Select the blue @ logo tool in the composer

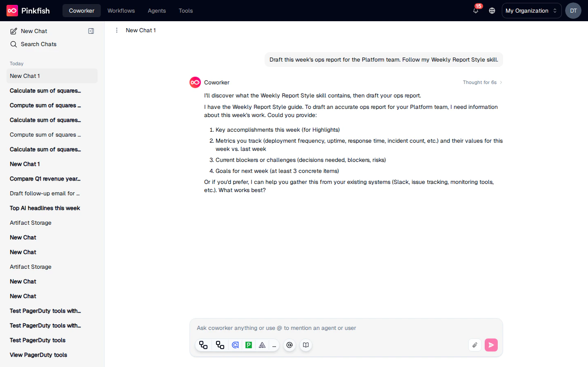[x=235, y=345]
